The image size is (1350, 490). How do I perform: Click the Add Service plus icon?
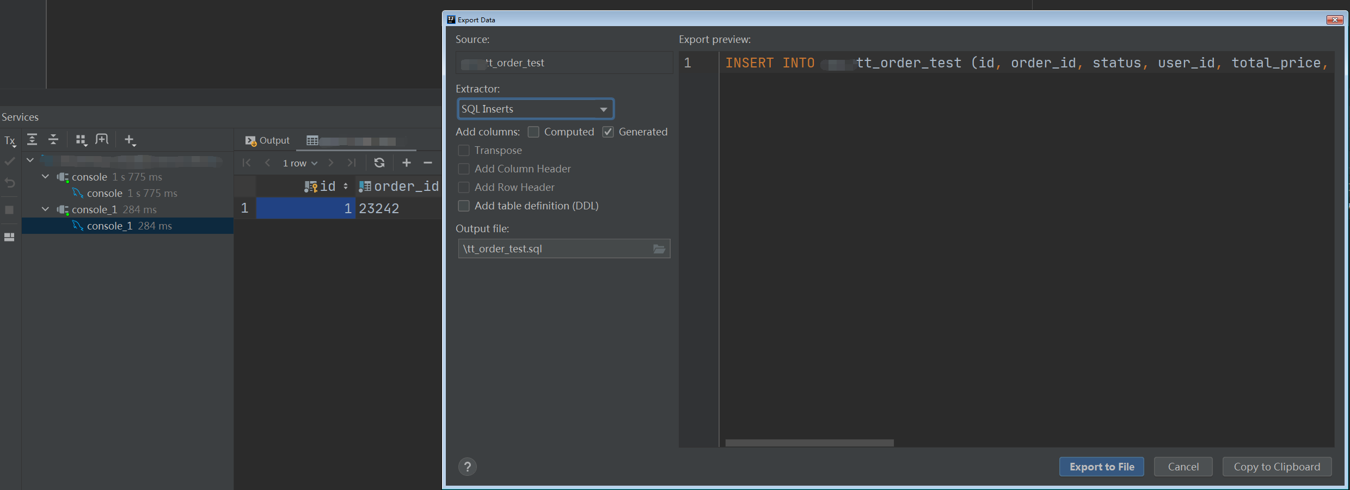(x=130, y=140)
